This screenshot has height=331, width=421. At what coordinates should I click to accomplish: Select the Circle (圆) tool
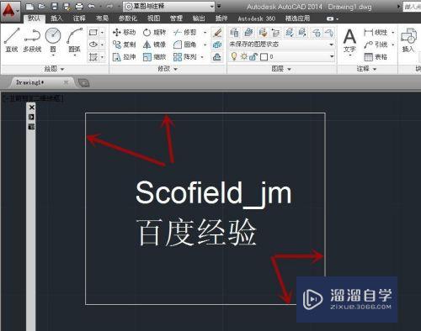coord(53,39)
